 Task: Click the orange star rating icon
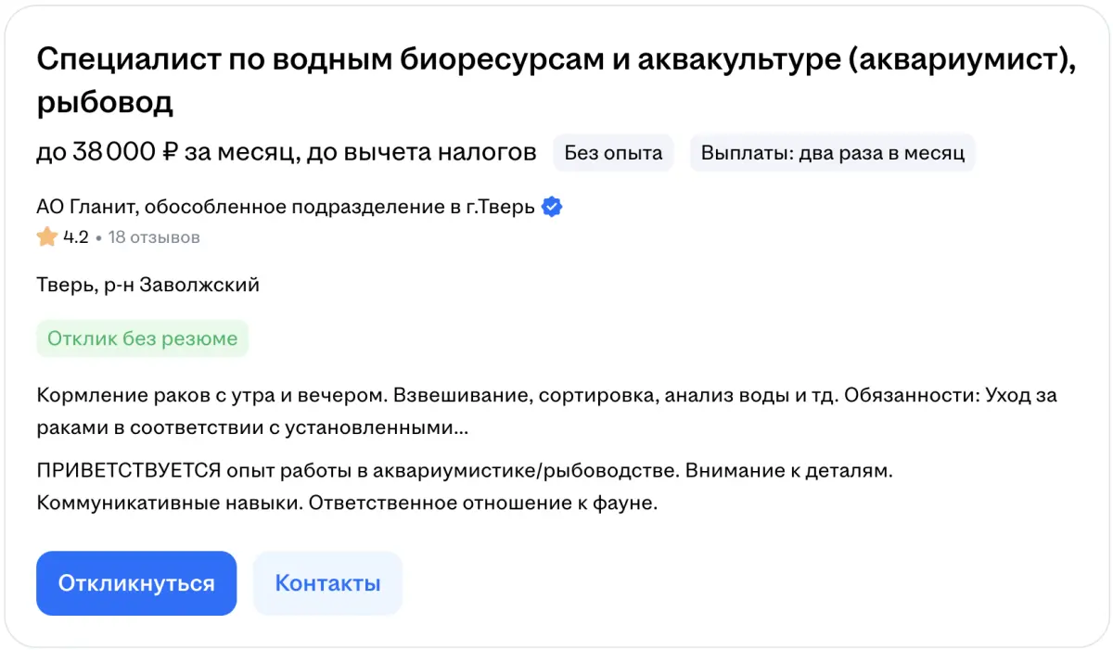click(x=46, y=237)
